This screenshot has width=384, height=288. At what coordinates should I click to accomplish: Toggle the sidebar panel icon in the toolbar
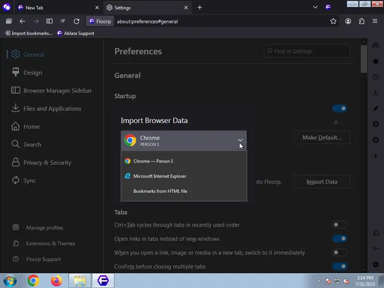click(x=49, y=21)
